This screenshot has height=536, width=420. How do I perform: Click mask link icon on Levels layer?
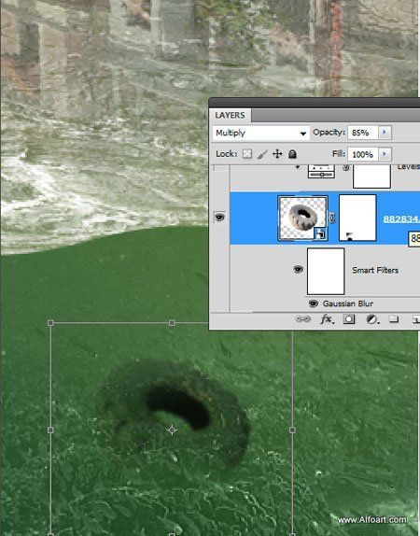(346, 168)
